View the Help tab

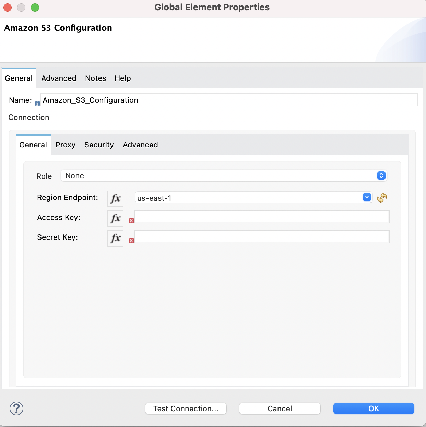click(122, 78)
